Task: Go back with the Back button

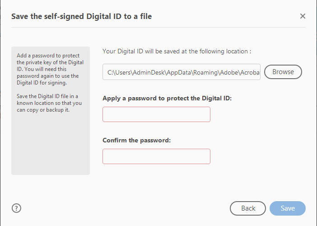Action: coord(248,208)
